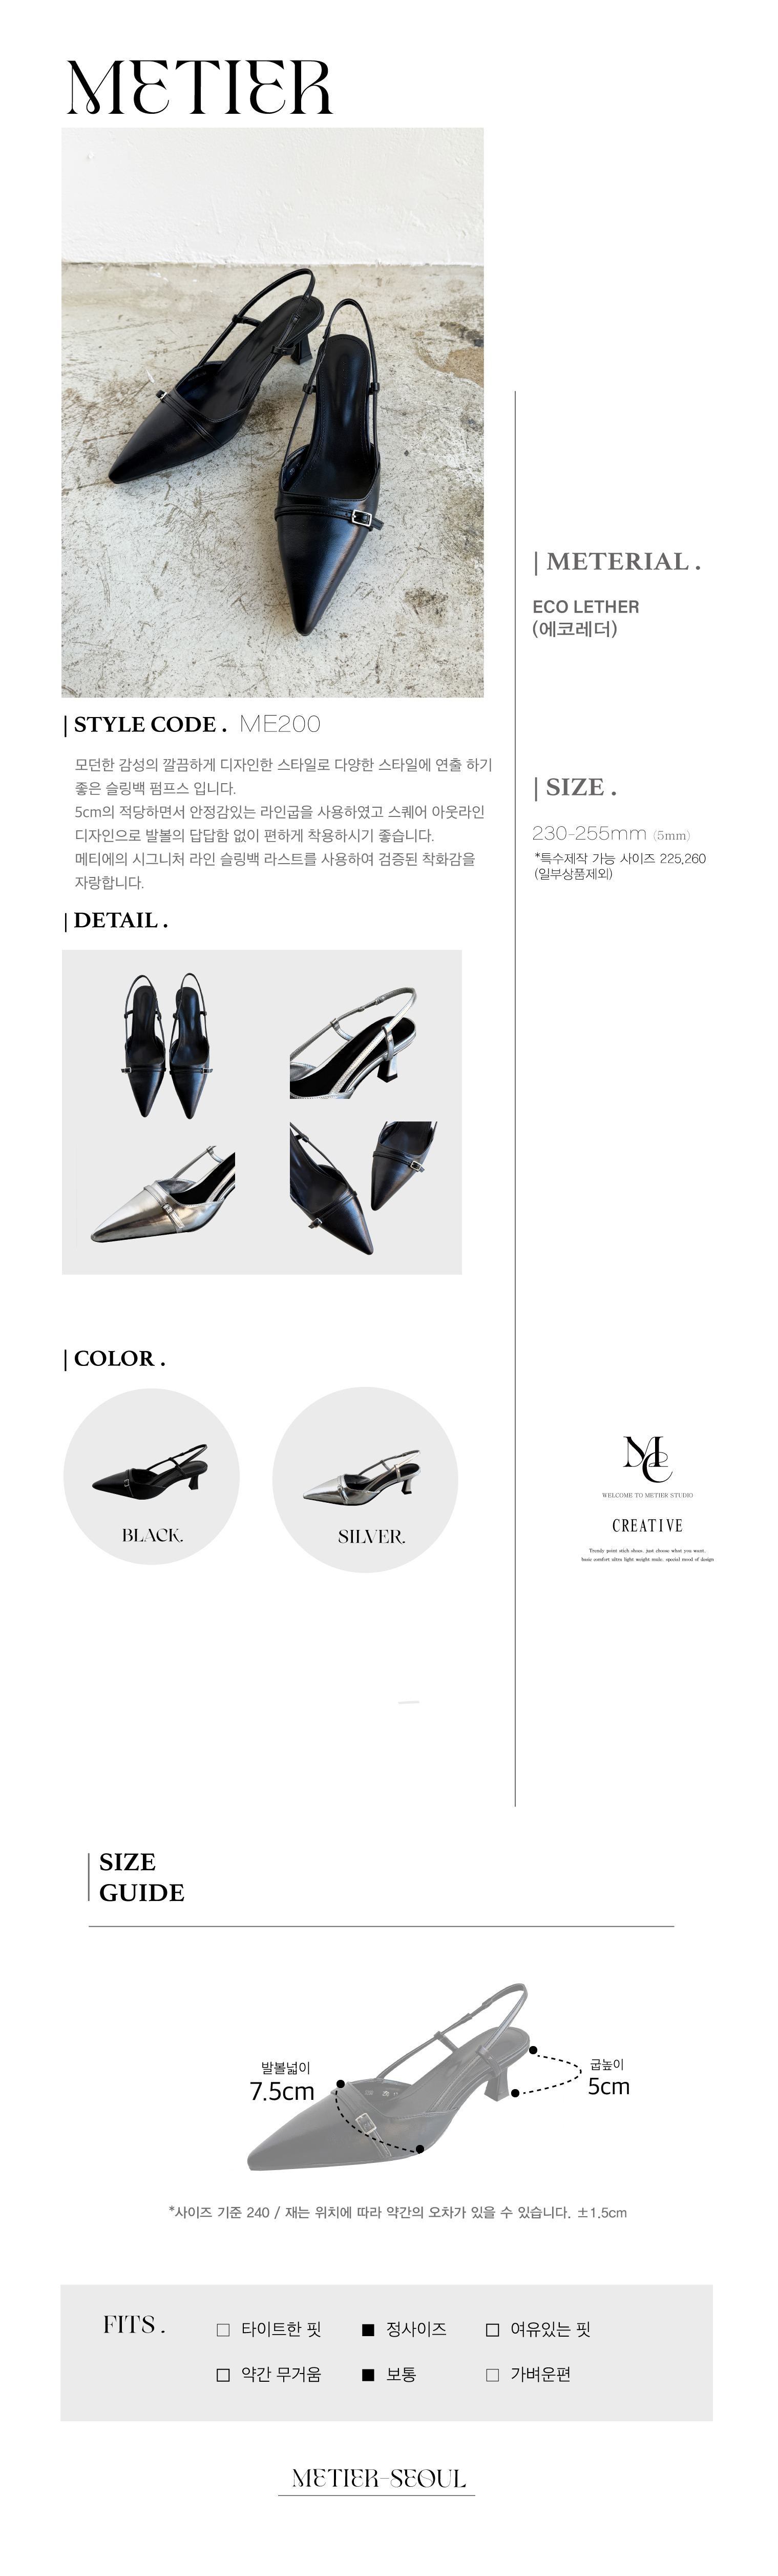Screen dimensions: 778x2576
Task: Select the BLACK color swatch circle
Action: click(x=152, y=1478)
